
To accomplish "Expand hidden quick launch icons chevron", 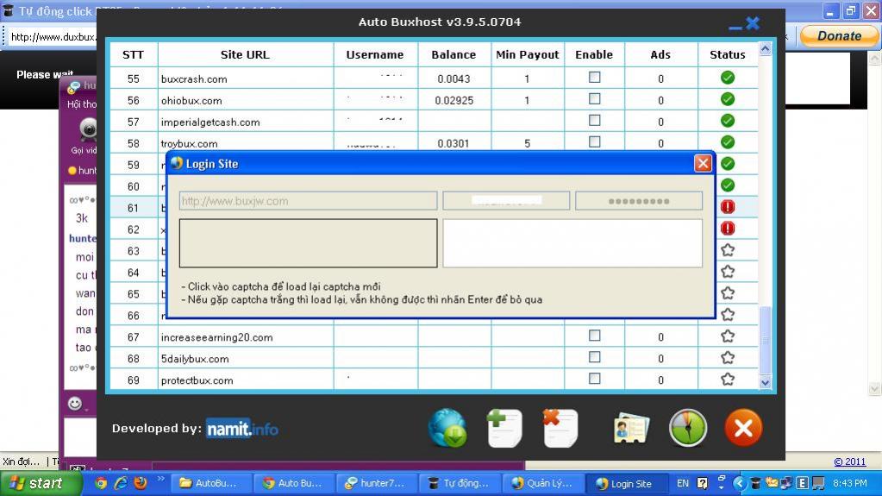I will [x=161, y=479].
